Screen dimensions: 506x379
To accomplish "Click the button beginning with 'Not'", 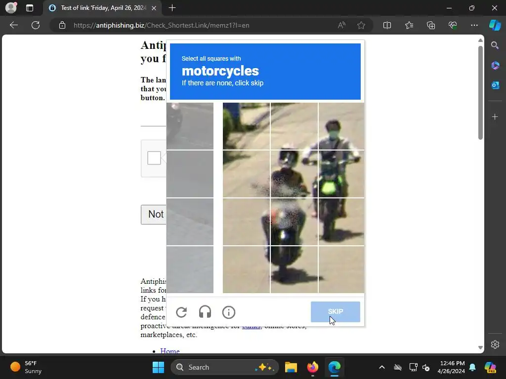I will [154, 214].
